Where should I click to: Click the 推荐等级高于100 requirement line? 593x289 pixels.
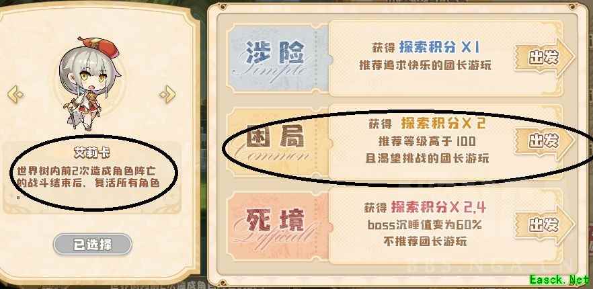(428, 141)
